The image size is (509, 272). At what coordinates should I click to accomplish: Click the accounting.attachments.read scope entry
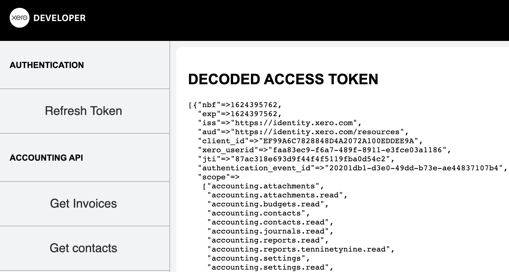tap(275, 195)
